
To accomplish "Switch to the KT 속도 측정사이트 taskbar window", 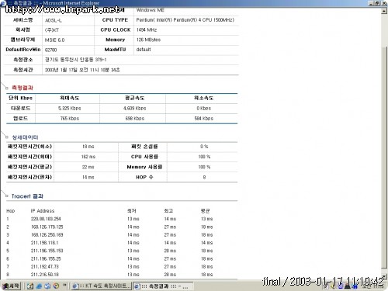I will 102,286.
